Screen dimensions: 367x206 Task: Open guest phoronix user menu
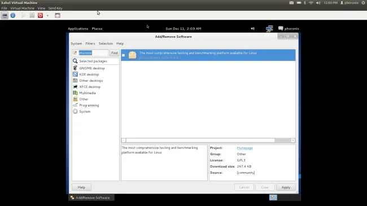pos(289,29)
